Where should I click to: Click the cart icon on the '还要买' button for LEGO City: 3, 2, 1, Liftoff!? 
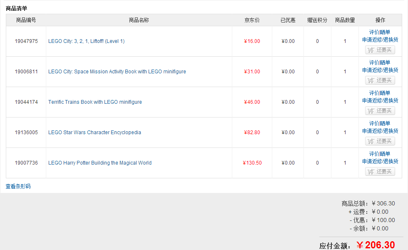point(371,50)
